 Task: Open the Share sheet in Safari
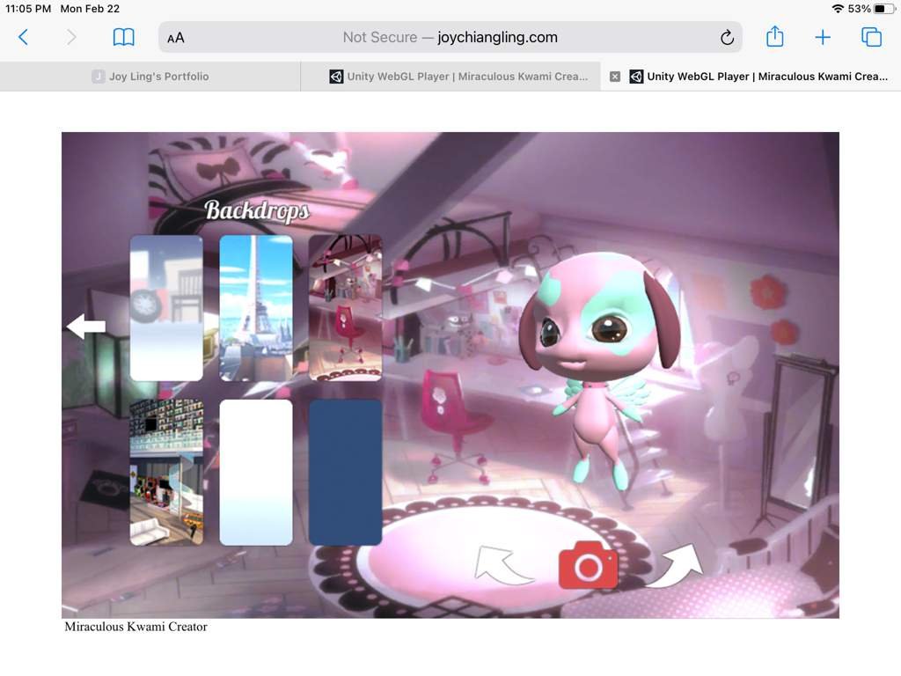[x=774, y=37]
